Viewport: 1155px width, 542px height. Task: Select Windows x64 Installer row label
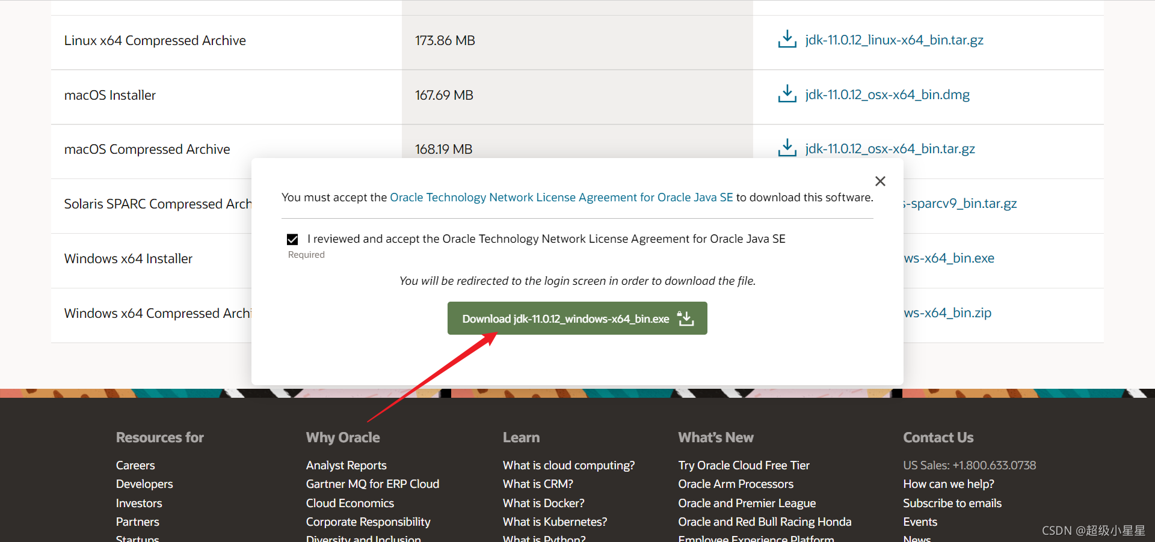(128, 258)
